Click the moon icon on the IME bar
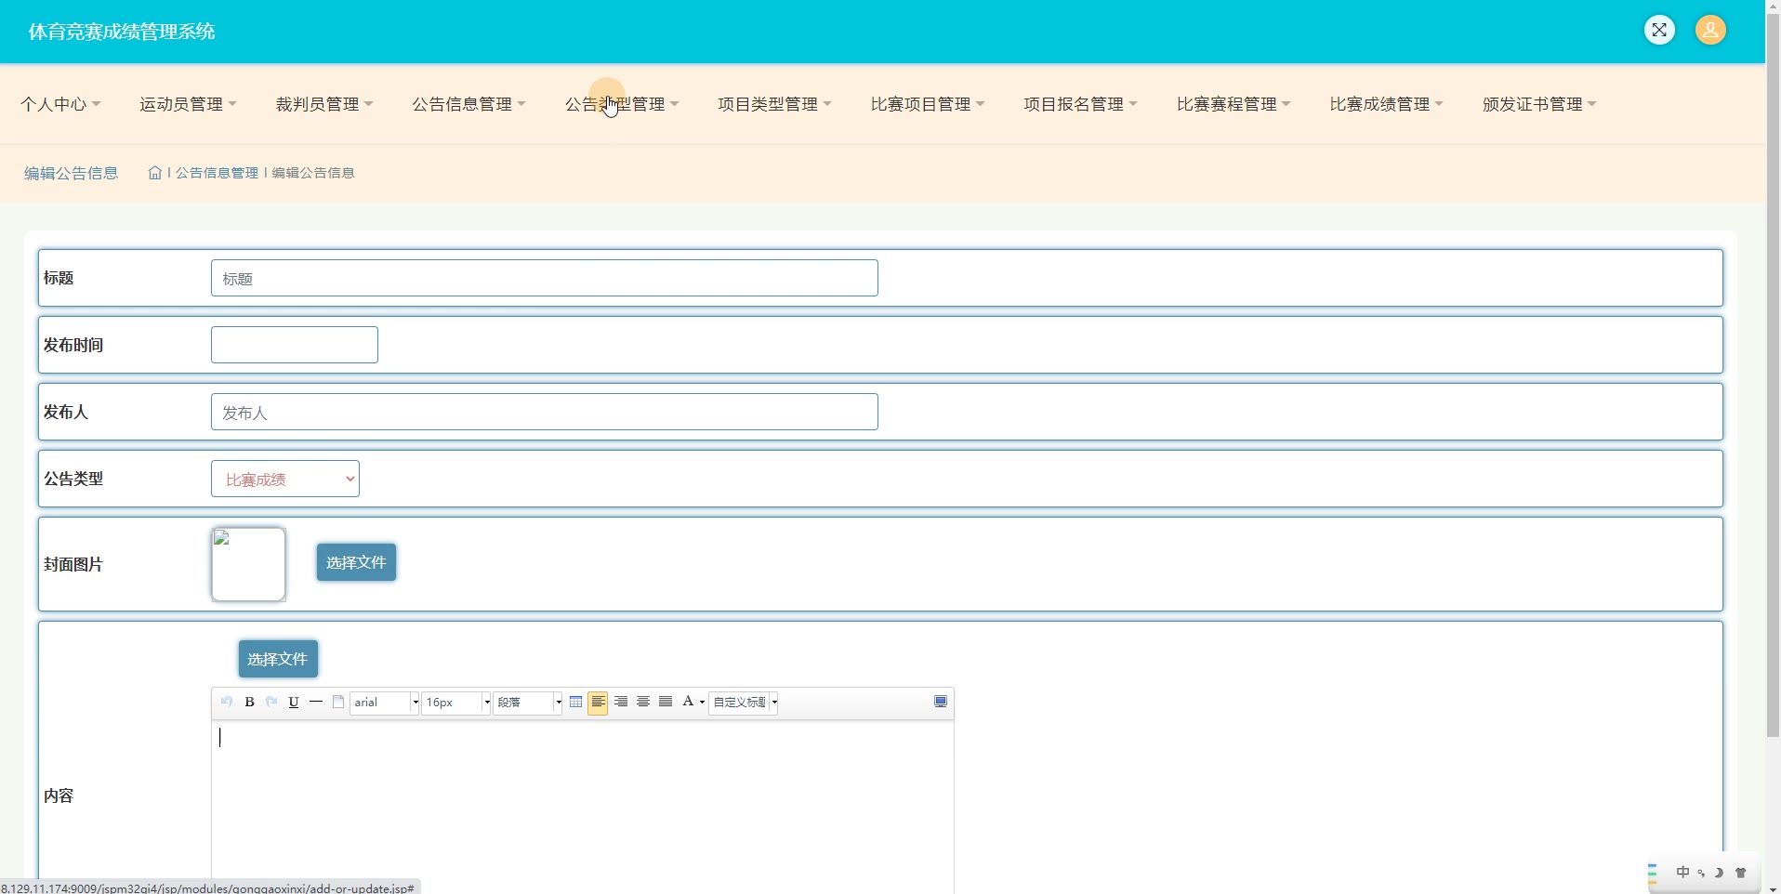Image resolution: width=1781 pixels, height=894 pixels. click(1720, 873)
